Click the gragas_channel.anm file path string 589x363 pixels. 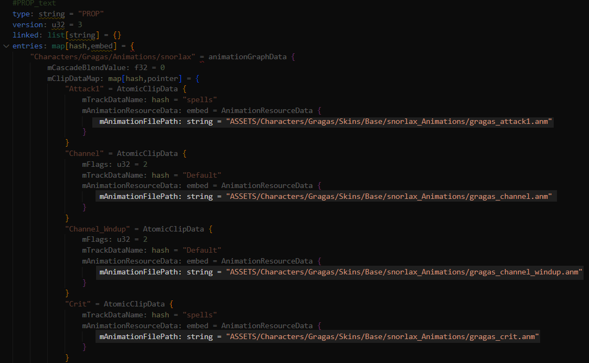[x=389, y=197]
